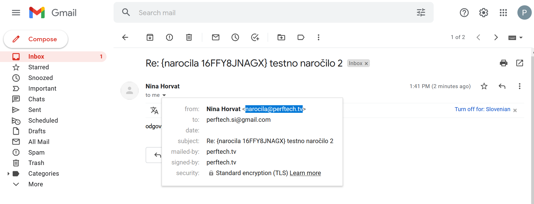The height and width of the screenshot is (204, 534).
Task: Archive this email
Action: (x=150, y=37)
